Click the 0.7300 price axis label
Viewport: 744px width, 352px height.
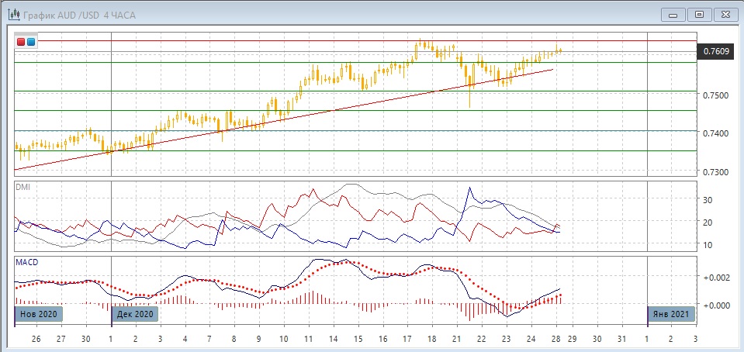715,171
